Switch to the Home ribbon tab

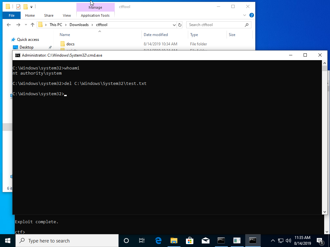pyautogui.click(x=30, y=15)
